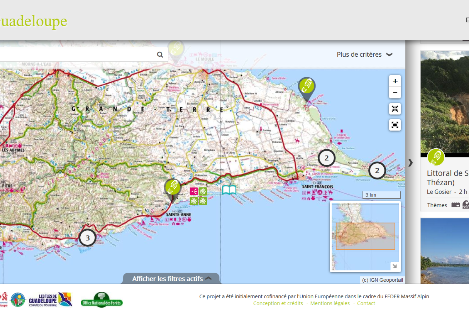Open the cluster of 2 north of Saint-François
The image size is (469, 313).
pyautogui.click(x=326, y=158)
